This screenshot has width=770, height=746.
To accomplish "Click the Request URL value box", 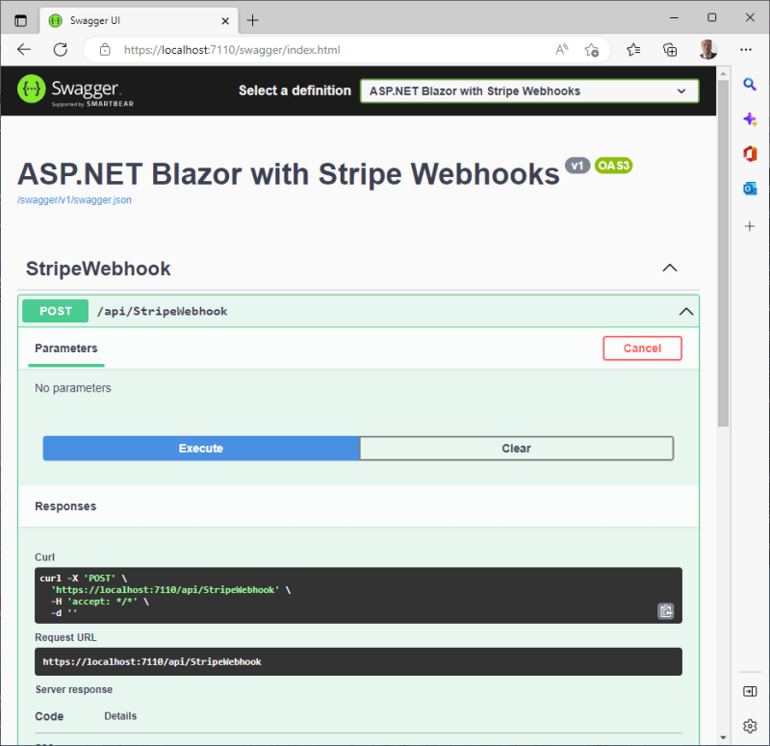I will coord(358,661).
